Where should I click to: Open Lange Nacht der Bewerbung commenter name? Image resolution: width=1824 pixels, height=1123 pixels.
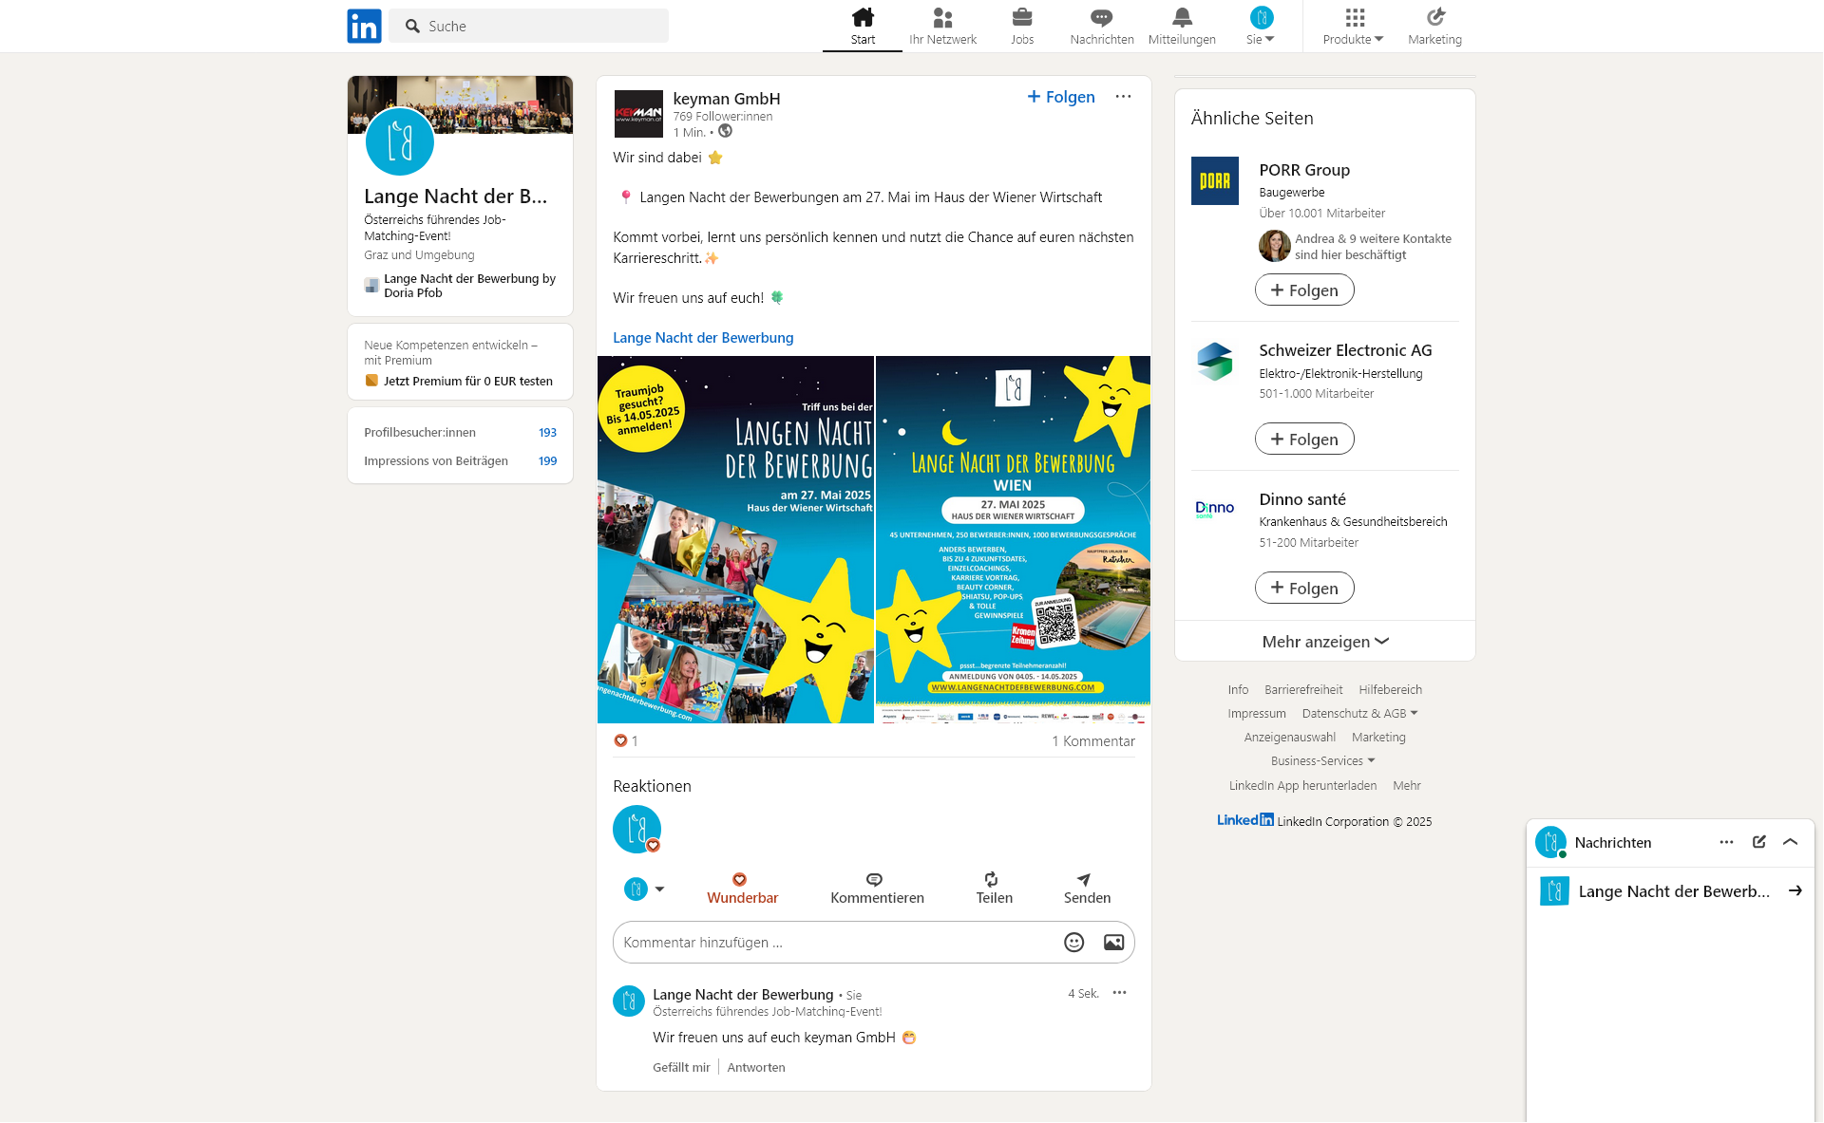pyautogui.click(x=743, y=994)
